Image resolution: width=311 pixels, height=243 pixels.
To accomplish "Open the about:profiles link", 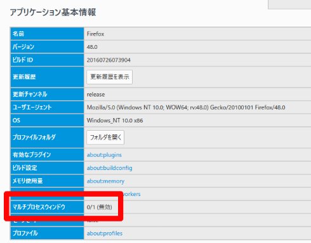I will click(x=105, y=233).
